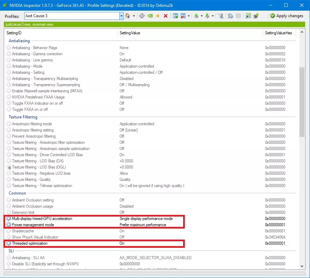Image resolution: width=310 pixels, height=278 pixels.
Task: Collapse the Texture Filtering group header
Action: [23, 117]
